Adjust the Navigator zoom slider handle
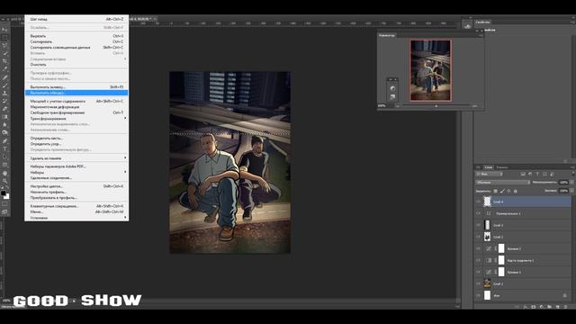Screen dimensions: 576x324 [436, 106]
